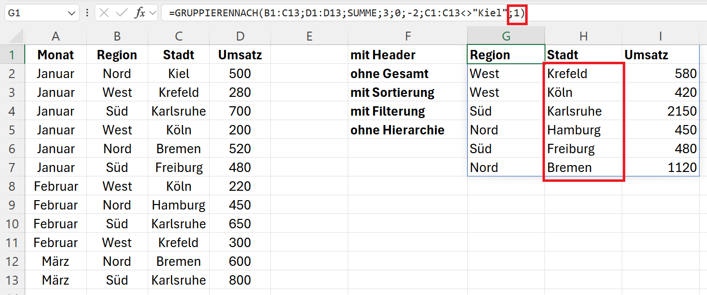The width and height of the screenshot is (707, 295).
Task: Select cell H4 containing Karlsruhe
Action: point(583,111)
